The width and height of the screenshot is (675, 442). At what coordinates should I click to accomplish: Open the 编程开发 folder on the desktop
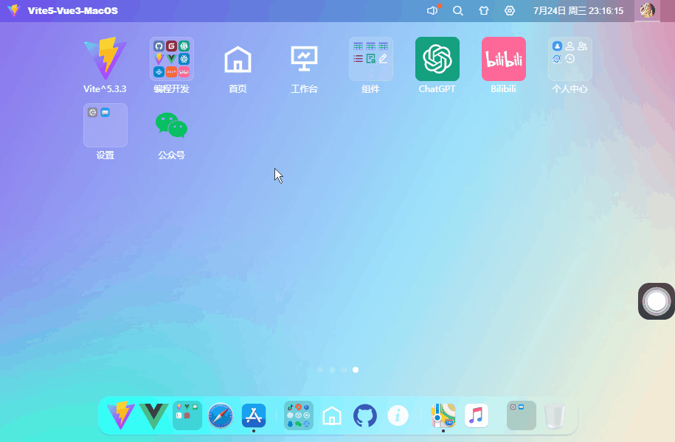click(171, 59)
